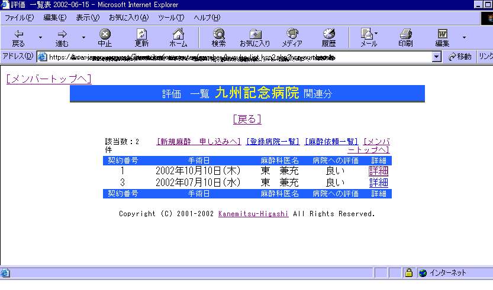Click the Forward (進む) toolbar arrow icon
The height and width of the screenshot is (290, 493).
point(62,34)
